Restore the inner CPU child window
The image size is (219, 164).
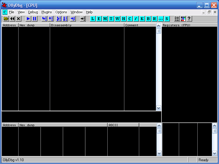209,12
